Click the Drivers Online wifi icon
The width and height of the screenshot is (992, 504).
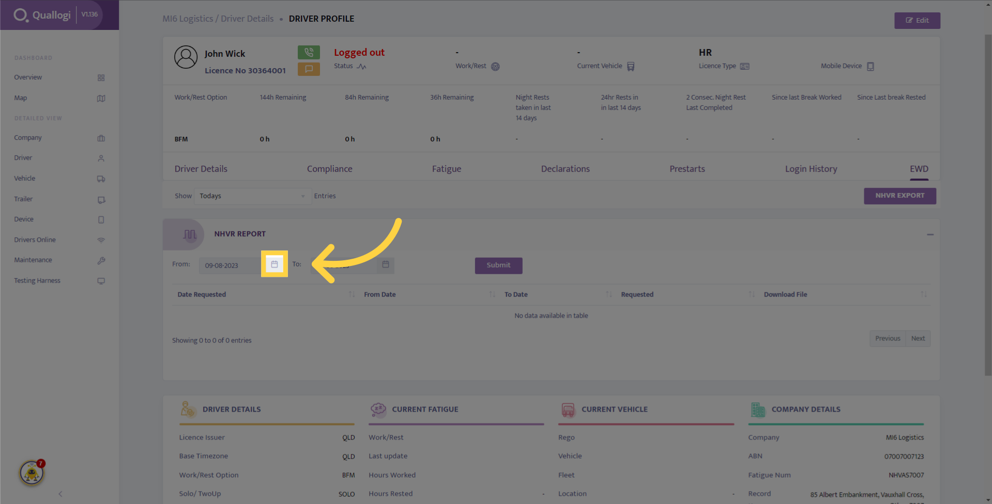tap(101, 240)
